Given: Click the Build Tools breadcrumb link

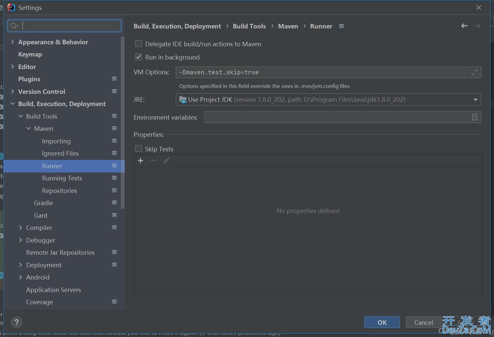Looking at the screenshot, I should 249,26.
